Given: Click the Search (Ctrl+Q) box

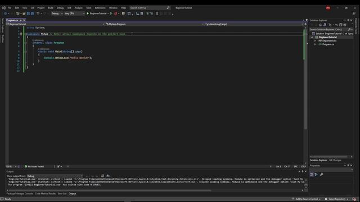Looking at the screenshot, I should click(x=150, y=8).
